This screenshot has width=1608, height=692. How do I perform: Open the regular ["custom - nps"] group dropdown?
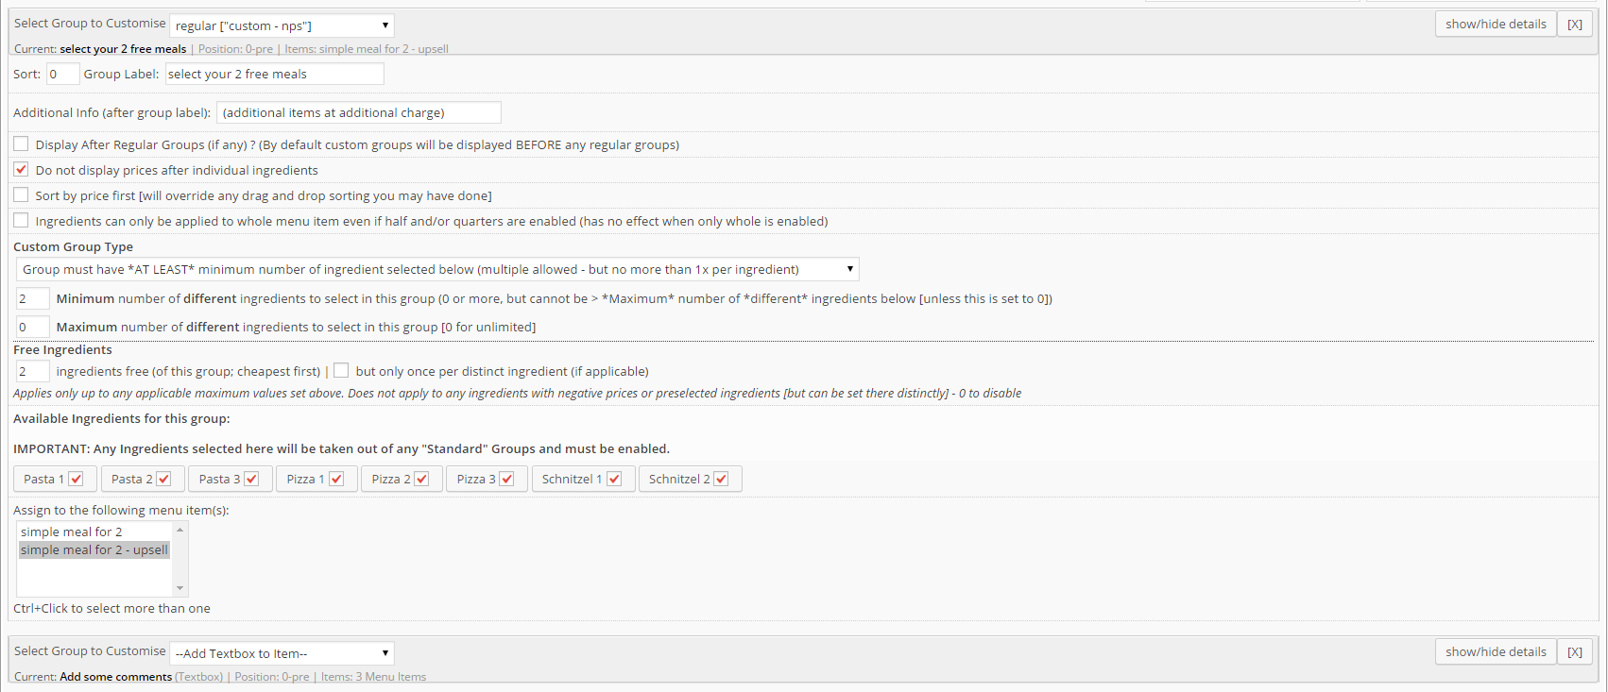(282, 25)
